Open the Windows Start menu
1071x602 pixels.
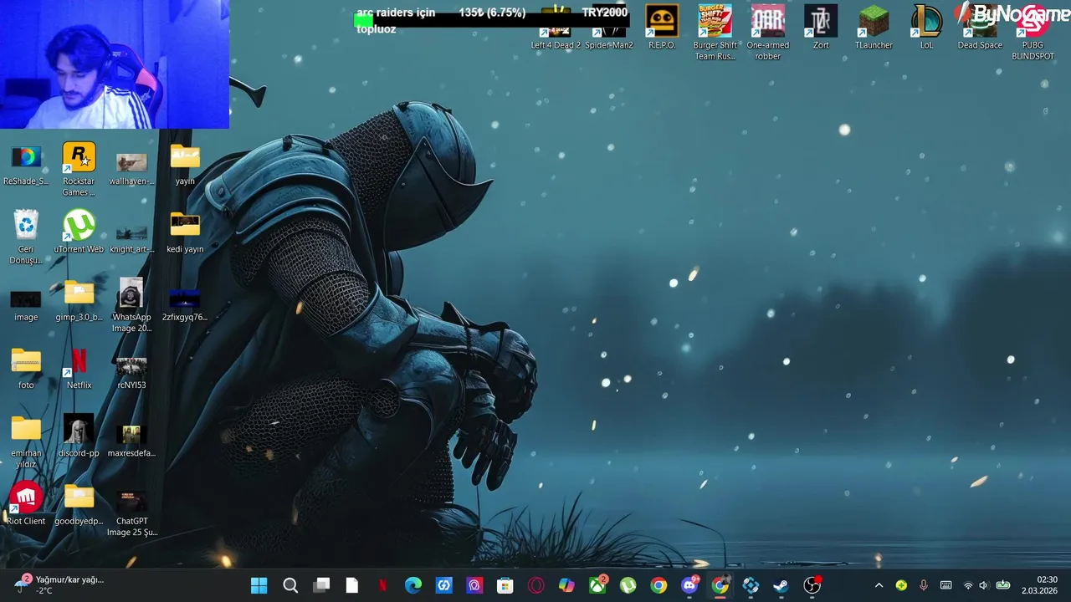point(259,585)
